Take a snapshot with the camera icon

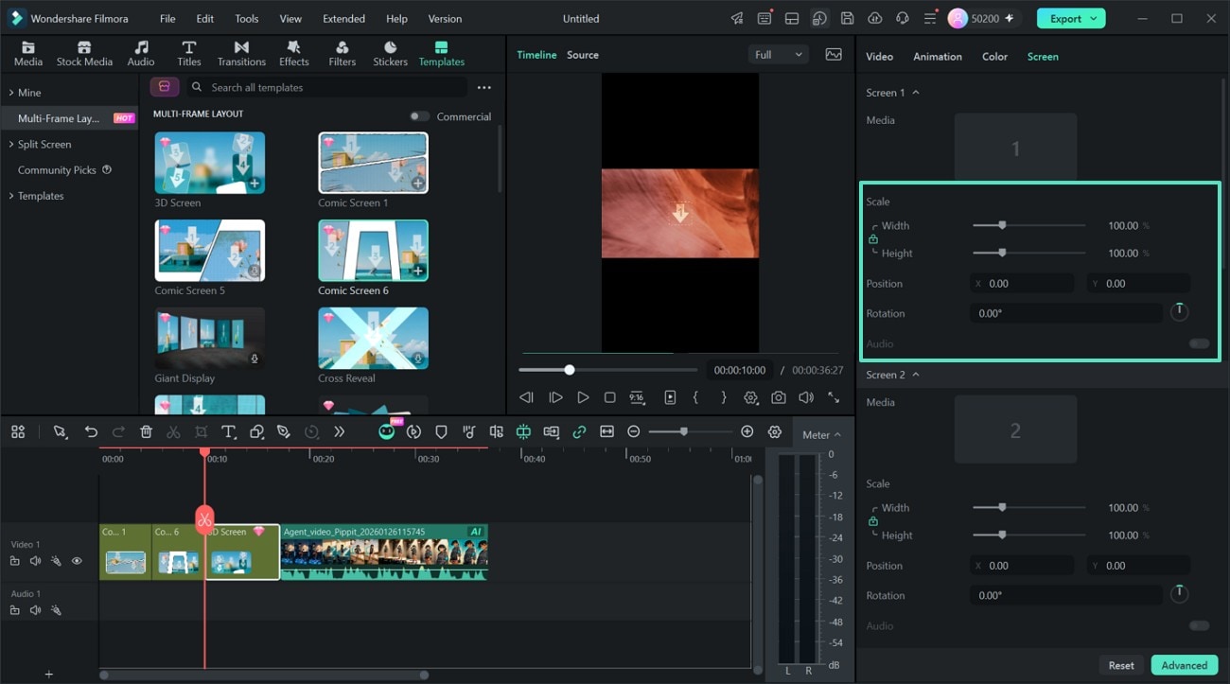[x=778, y=397]
